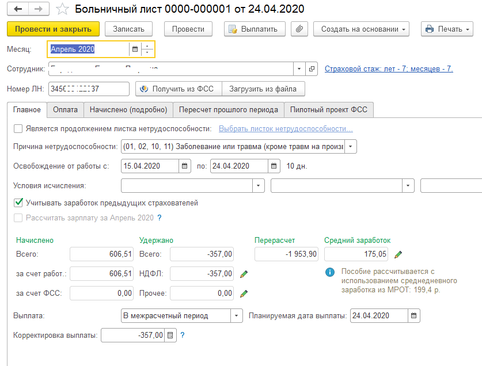Open calculator for Корректировка выплаты
482x366 pixels.
[170, 335]
